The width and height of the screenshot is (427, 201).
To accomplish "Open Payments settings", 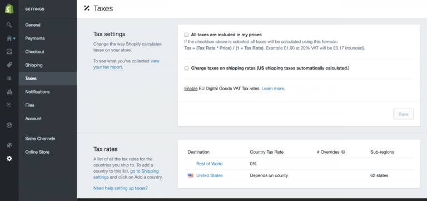I will 47,38.
